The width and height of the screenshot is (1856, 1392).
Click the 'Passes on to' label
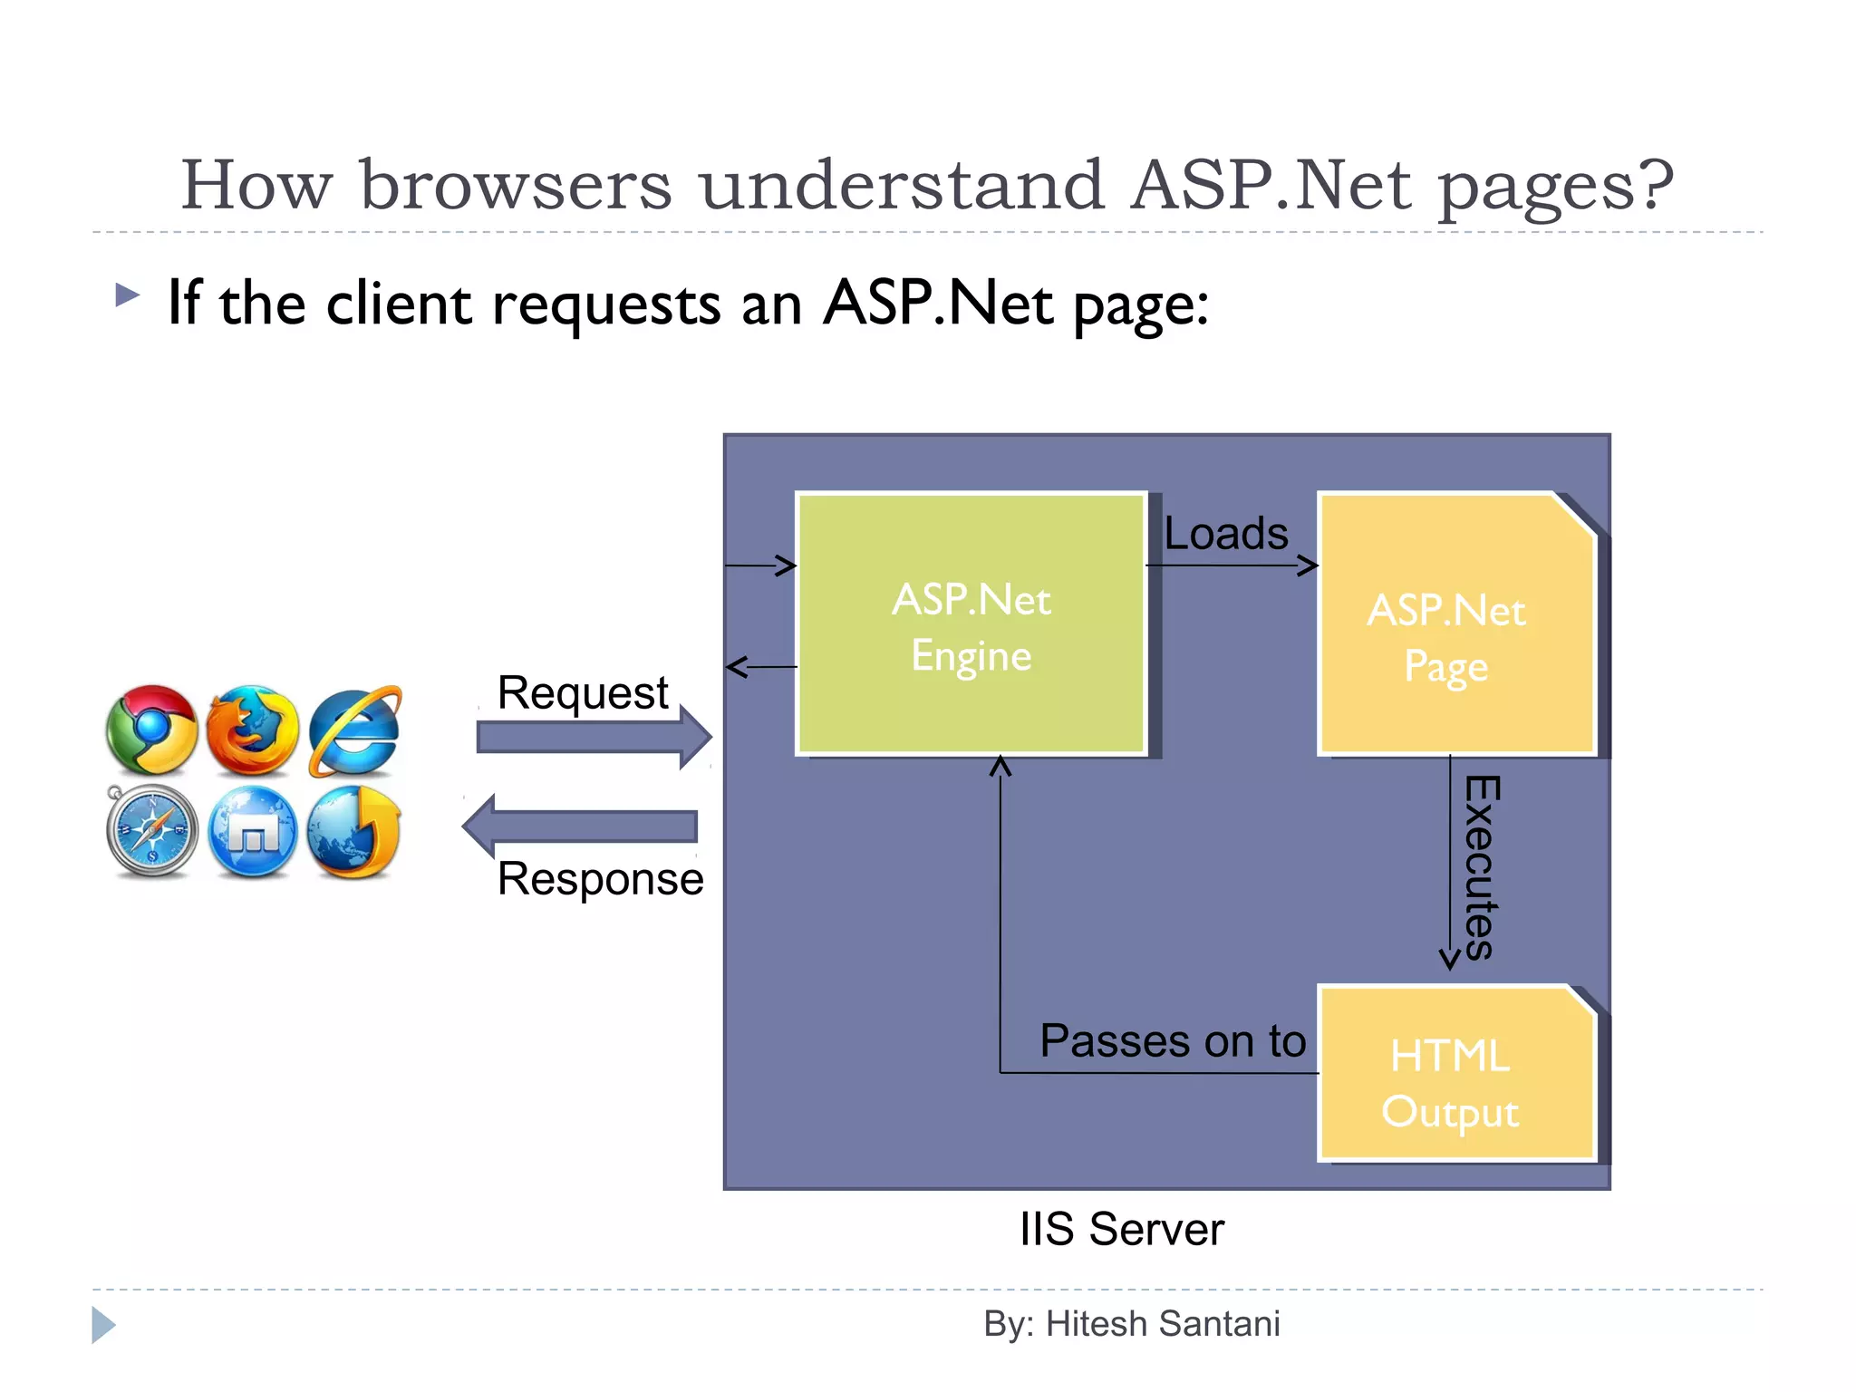[1172, 1040]
